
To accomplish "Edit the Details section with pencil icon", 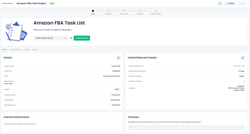I will click(118, 58).
